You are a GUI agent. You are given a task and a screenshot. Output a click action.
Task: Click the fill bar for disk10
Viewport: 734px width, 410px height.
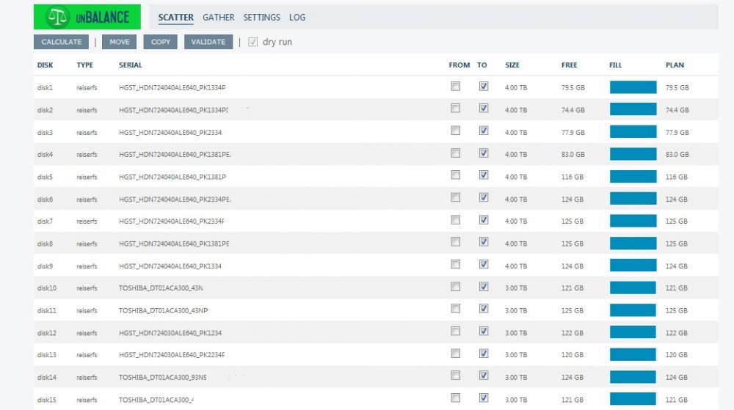(633, 288)
